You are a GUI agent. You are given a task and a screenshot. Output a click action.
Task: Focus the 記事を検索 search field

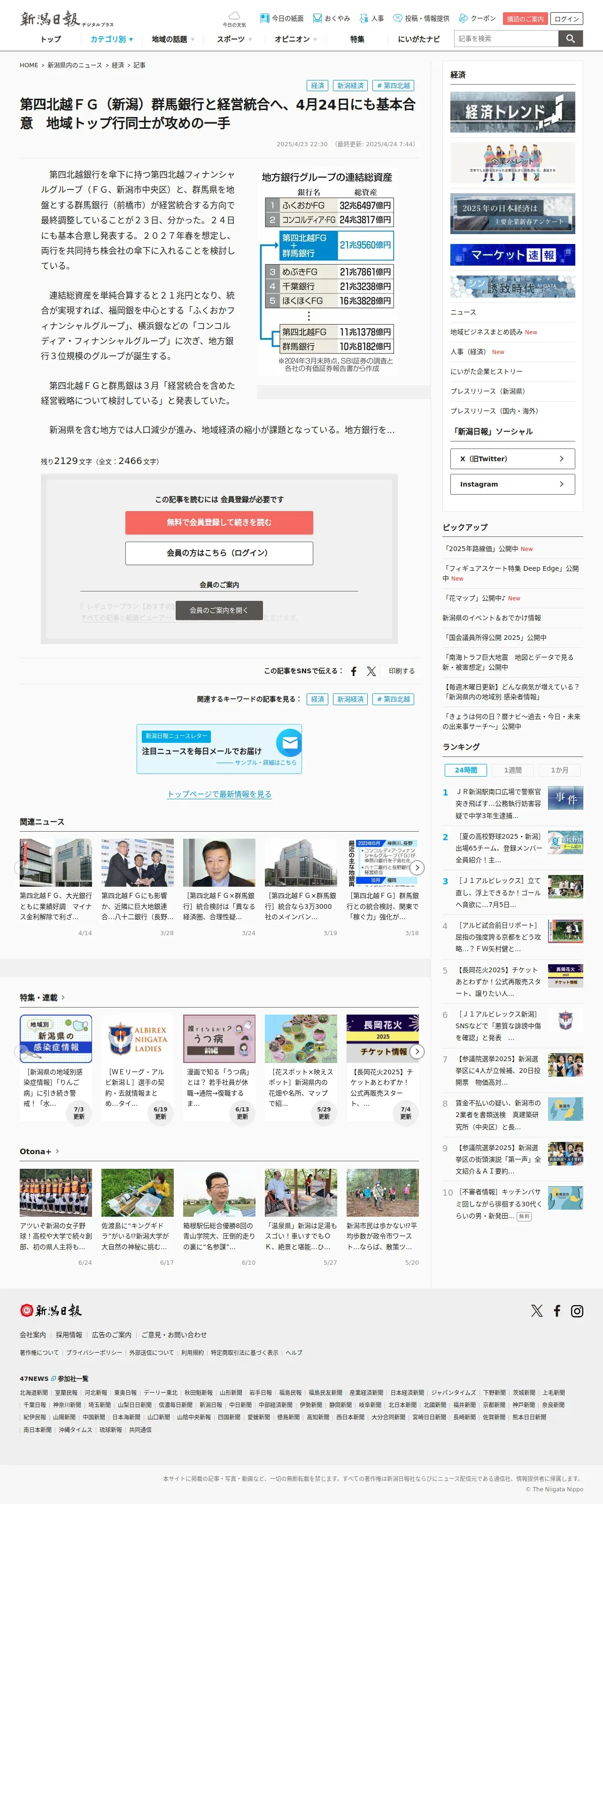(506, 39)
